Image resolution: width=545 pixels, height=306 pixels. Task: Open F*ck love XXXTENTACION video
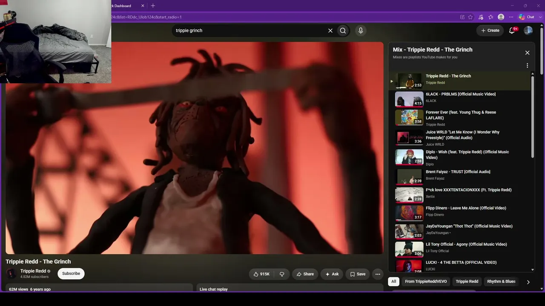tap(468, 190)
